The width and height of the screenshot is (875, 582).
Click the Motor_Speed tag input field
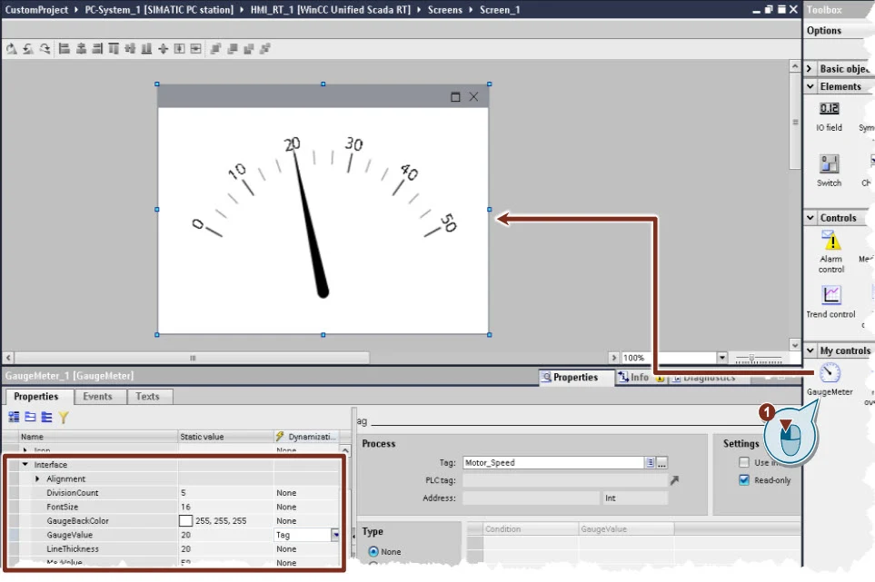coord(553,463)
